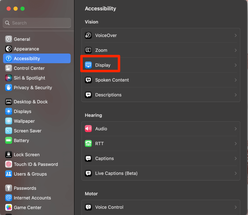This screenshot has height=215, width=248.
Task: Click the Spoken Content icon
Action: (x=88, y=80)
